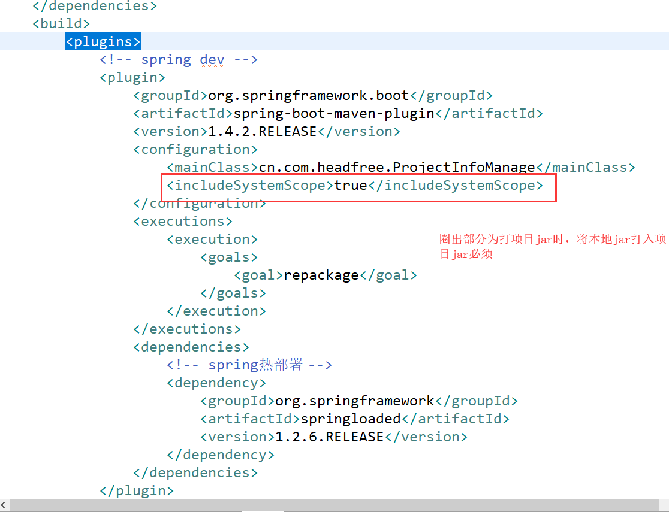This screenshot has width=669, height=512.
Task: Click the </execution> closing tag
Action: (216, 311)
